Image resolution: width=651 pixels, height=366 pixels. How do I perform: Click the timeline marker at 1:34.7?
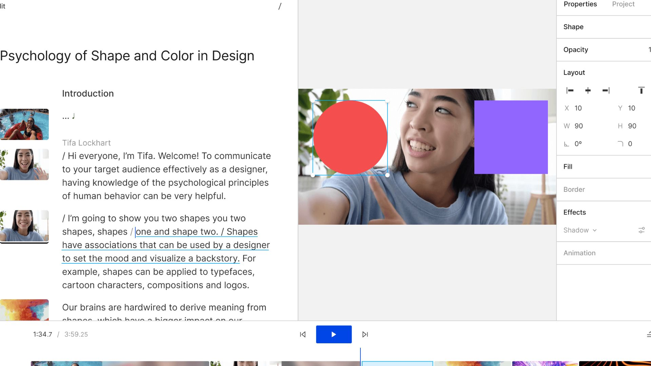click(361, 358)
